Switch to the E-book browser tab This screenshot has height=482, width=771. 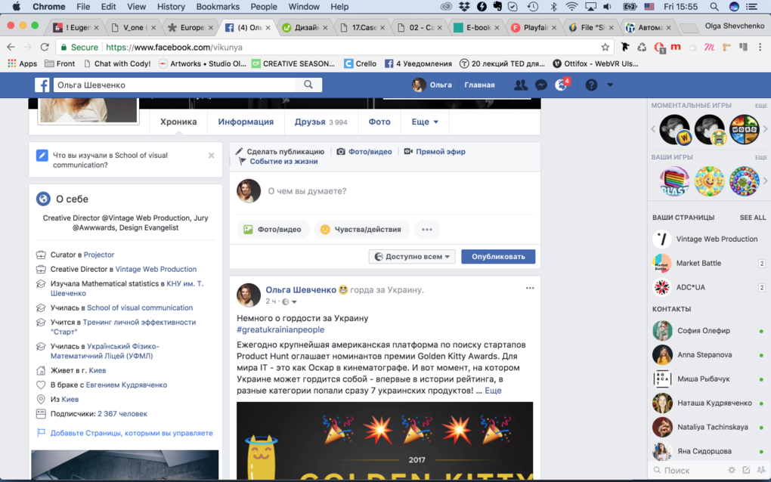pyautogui.click(x=476, y=27)
